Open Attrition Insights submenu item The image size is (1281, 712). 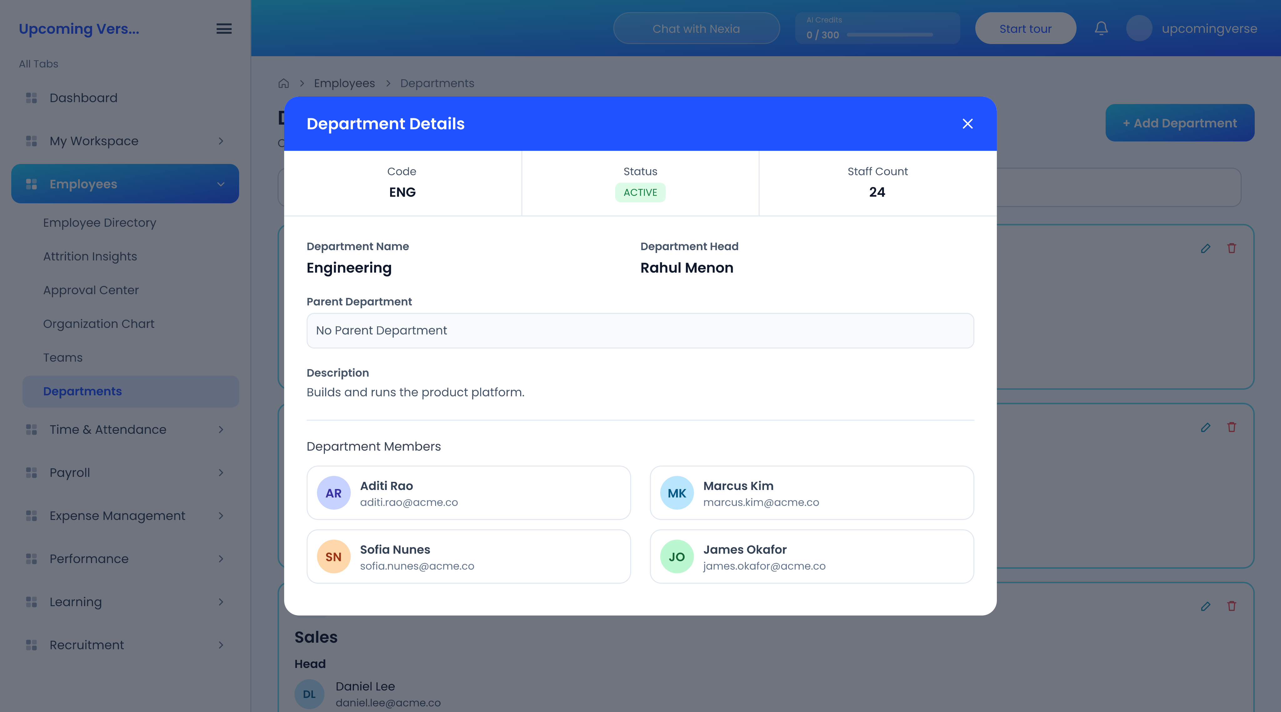130,256
